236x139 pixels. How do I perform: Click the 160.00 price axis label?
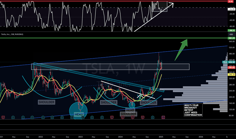(231, 103)
